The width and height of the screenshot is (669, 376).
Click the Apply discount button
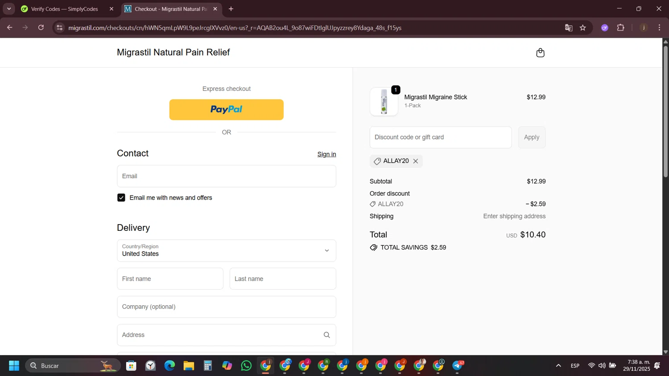coord(532,137)
